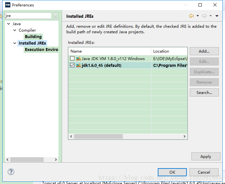Maximize the Preferences window
The height and width of the screenshot is (184, 225).
click(x=200, y=5)
